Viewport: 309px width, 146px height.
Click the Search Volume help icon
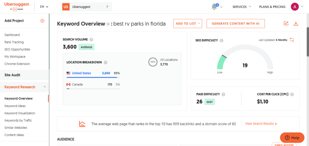[x=91, y=40]
